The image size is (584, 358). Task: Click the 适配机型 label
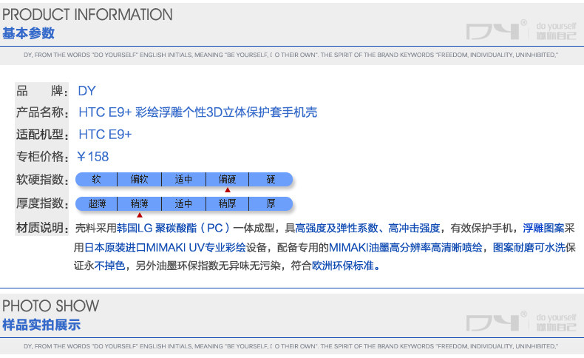coord(41,134)
